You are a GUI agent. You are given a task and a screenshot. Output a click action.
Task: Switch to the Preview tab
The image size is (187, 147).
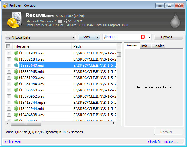pyautogui.click(x=132, y=45)
